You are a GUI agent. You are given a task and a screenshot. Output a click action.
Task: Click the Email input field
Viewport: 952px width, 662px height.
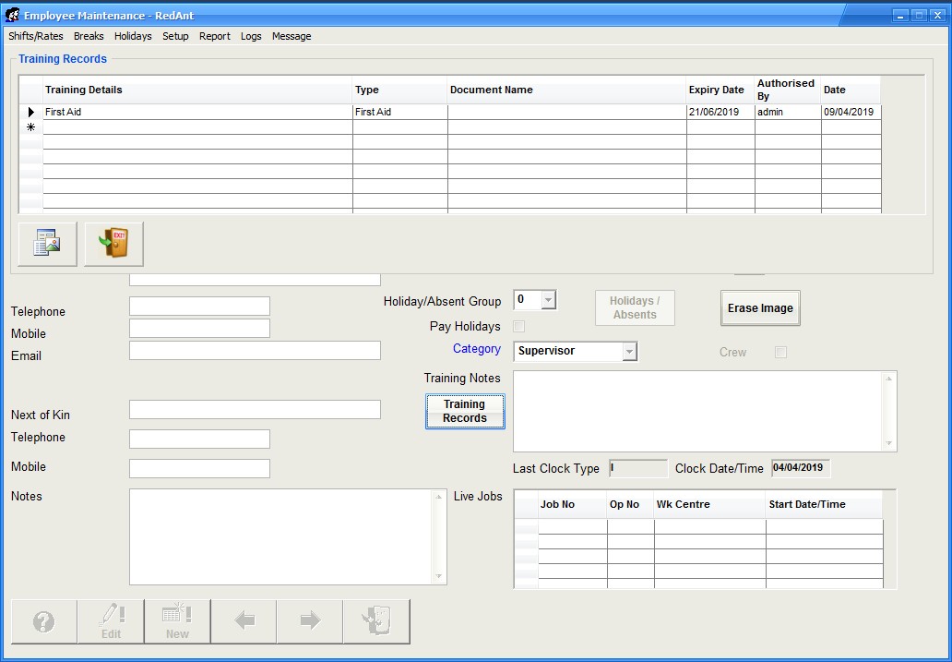click(255, 350)
